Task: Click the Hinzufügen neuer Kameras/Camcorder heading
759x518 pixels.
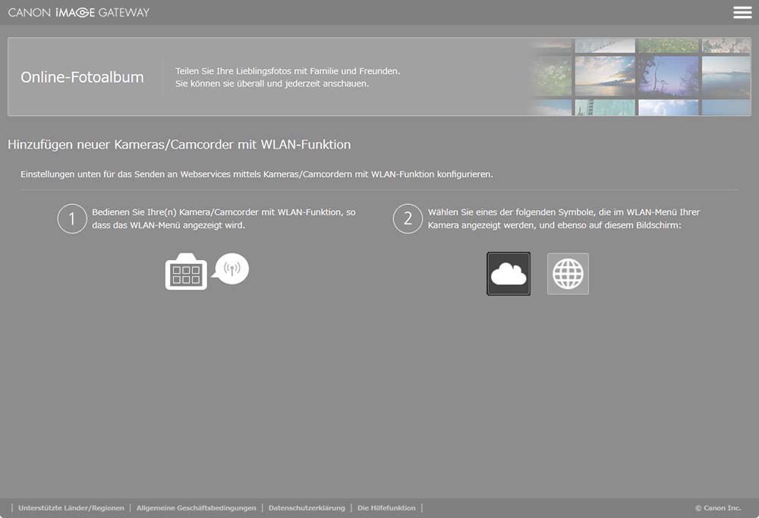Action: pos(179,144)
